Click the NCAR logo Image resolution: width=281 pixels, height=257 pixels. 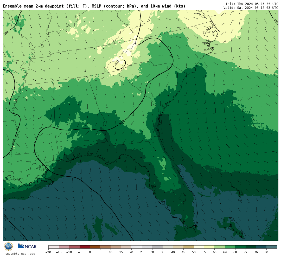point(27,246)
